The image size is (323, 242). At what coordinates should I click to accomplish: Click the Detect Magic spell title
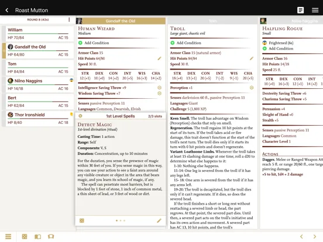95,125
